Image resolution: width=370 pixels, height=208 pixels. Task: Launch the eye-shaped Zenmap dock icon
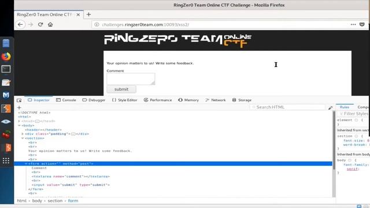pos(6,122)
